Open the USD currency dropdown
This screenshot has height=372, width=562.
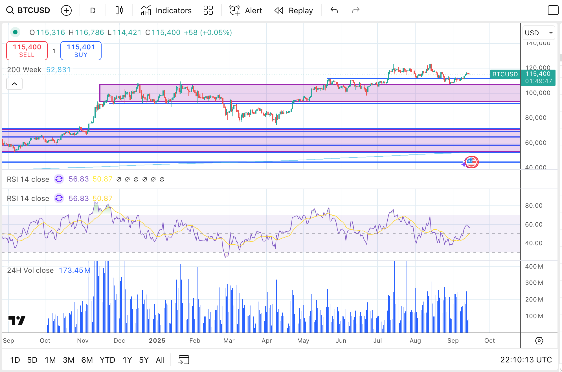tap(538, 33)
